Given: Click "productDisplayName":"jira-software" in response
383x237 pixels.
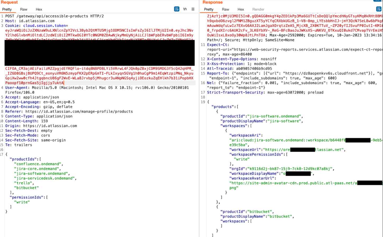Looking at the screenshot, I should [261, 121].
